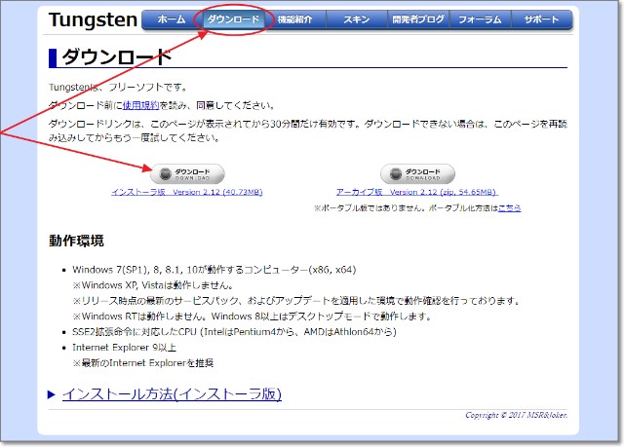Viewport: 624px width, 447px height.
Task: Click the blue marker beside the ダウンロード heading
Action: [x=52, y=57]
